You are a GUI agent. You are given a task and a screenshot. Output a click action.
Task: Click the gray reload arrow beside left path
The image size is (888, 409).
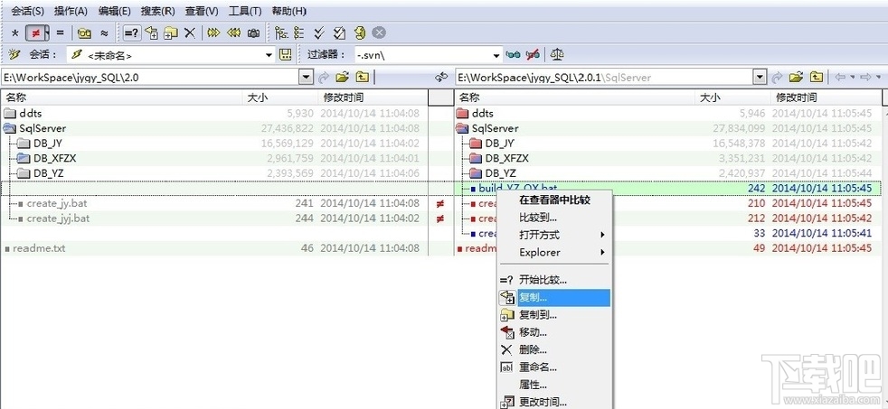[324, 77]
